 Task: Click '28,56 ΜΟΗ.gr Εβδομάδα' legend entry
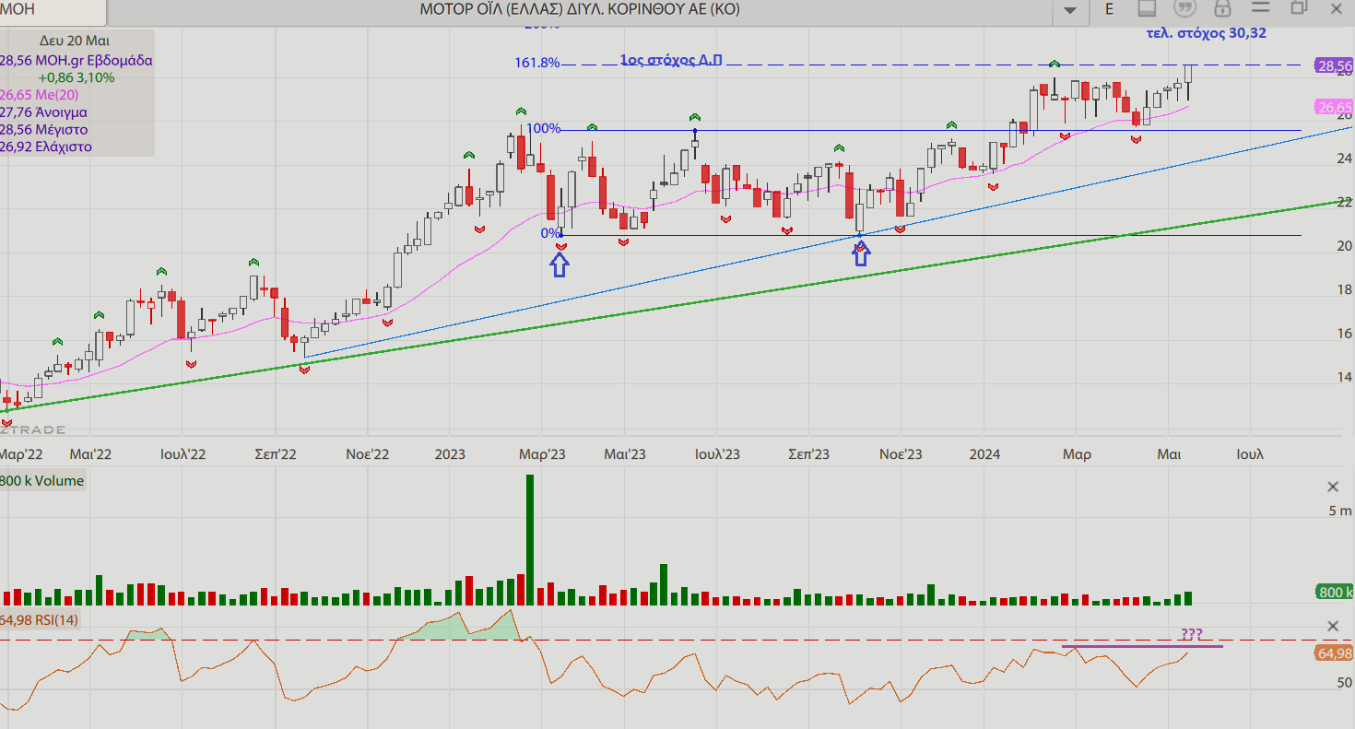click(77, 60)
